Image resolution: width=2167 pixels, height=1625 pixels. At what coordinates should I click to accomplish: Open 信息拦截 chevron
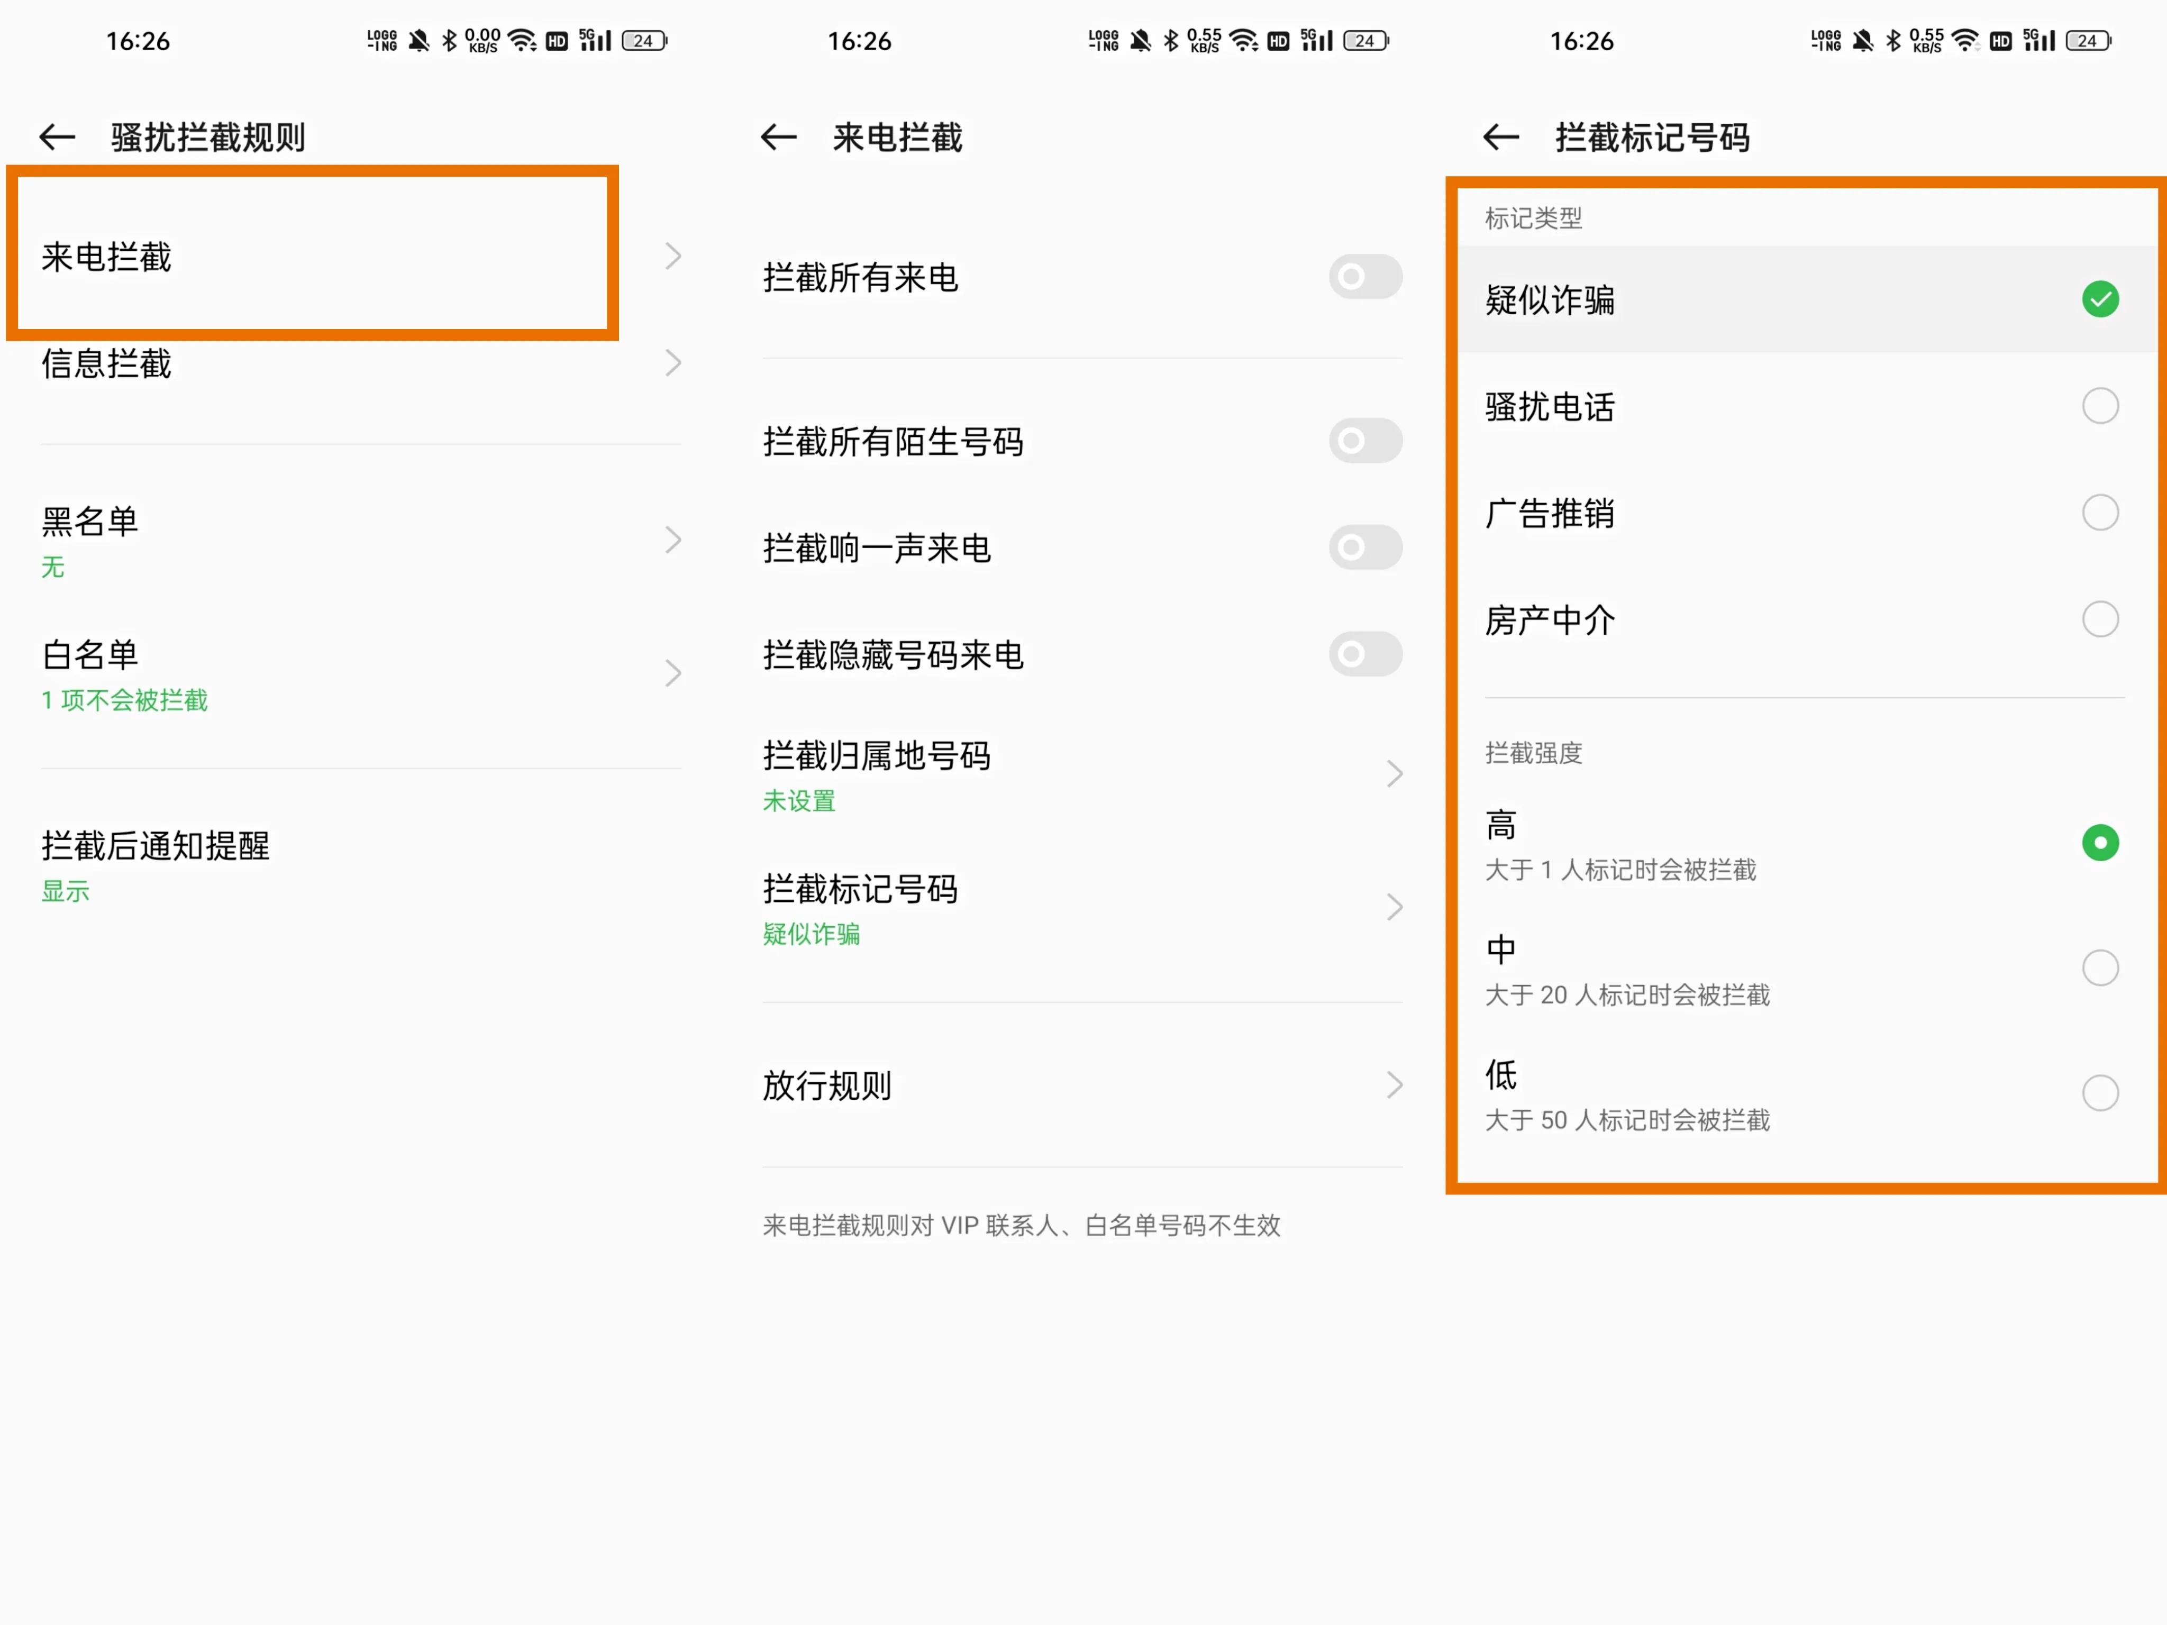point(673,363)
